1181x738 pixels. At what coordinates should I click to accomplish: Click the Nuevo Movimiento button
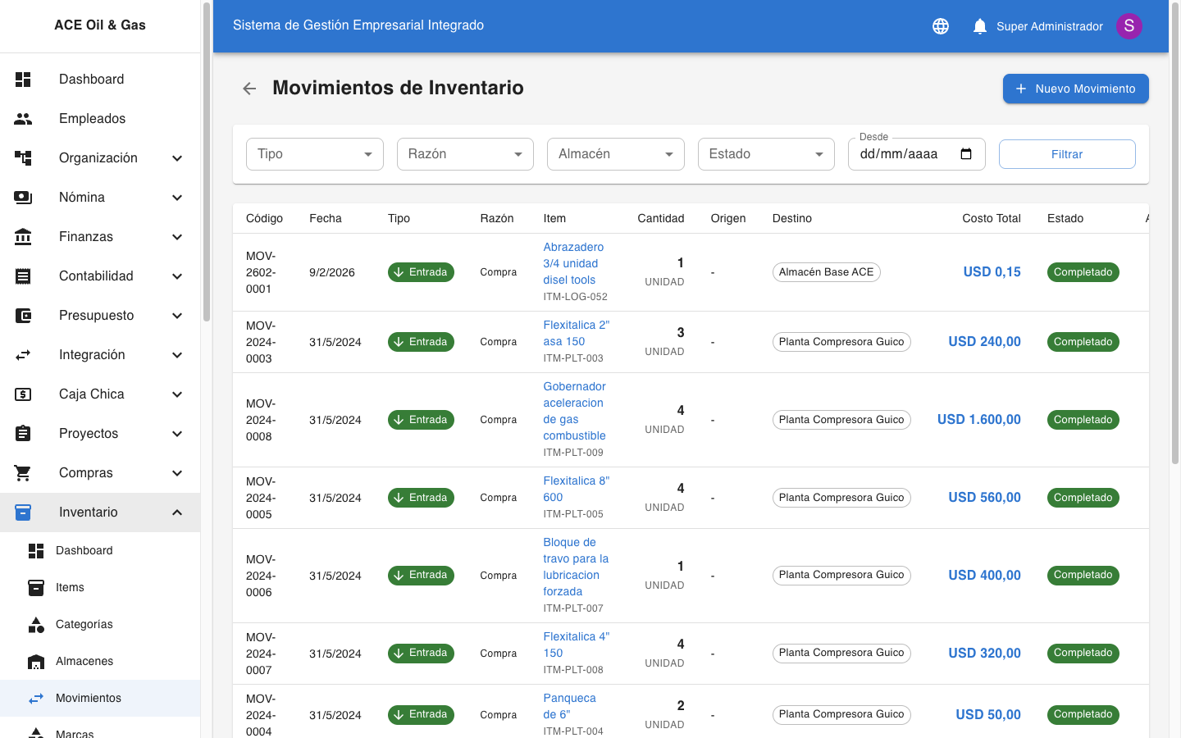(1075, 89)
